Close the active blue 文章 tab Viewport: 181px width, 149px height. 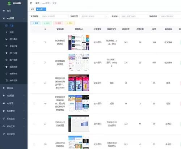(x=45, y=9)
